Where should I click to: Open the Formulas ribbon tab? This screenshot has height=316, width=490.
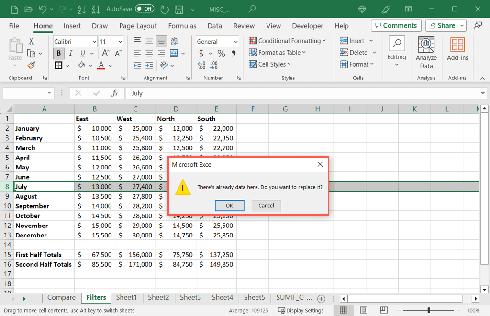pyautogui.click(x=182, y=26)
